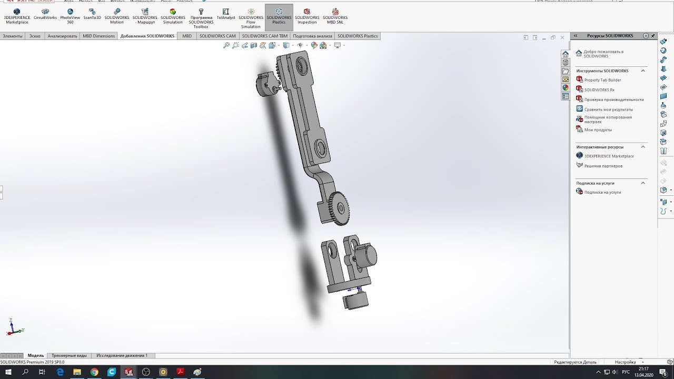
Task: Enable the PhotoView 360 add-in
Action: click(70, 16)
